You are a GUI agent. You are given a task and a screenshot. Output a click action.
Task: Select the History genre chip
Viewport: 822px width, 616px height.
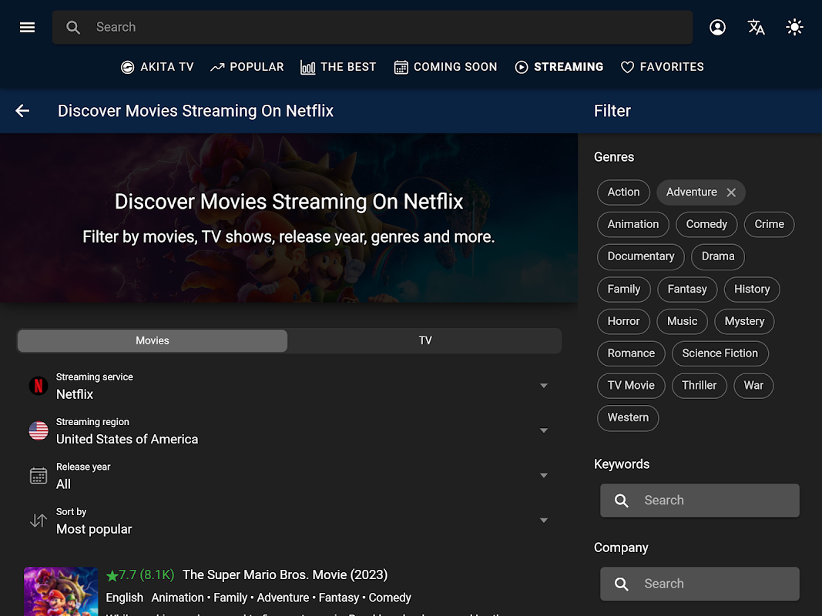pos(752,290)
